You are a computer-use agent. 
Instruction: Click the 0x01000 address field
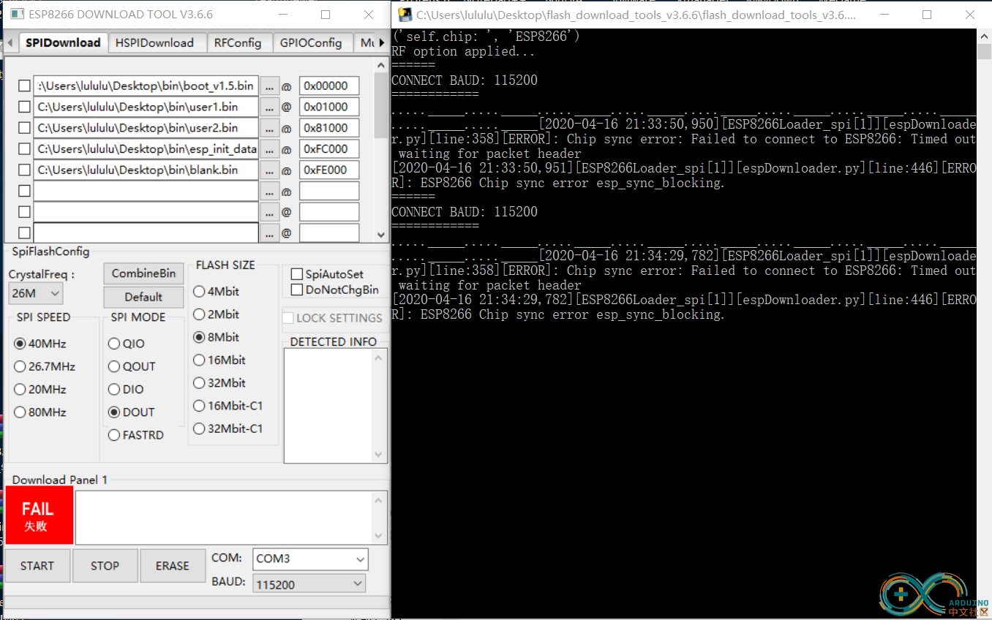(x=329, y=107)
